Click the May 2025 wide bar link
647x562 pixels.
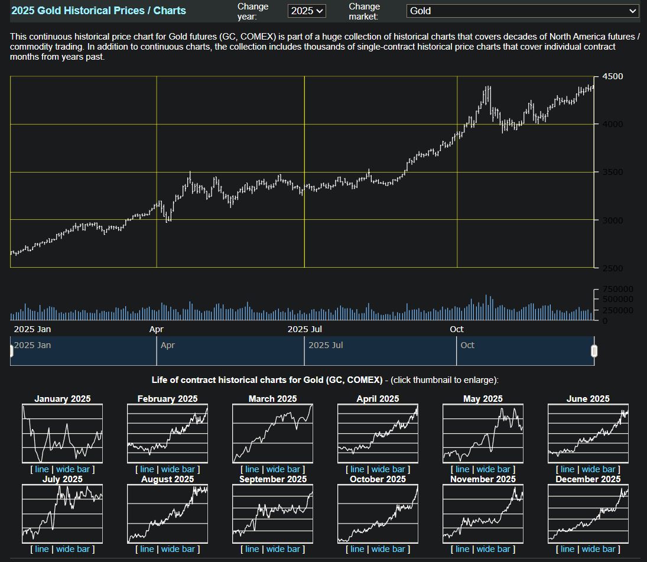pos(493,469)
